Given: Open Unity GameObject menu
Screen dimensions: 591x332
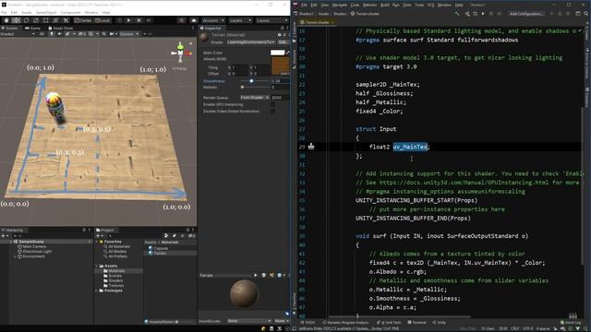Looking at the screenshot, I should [46, 12].
